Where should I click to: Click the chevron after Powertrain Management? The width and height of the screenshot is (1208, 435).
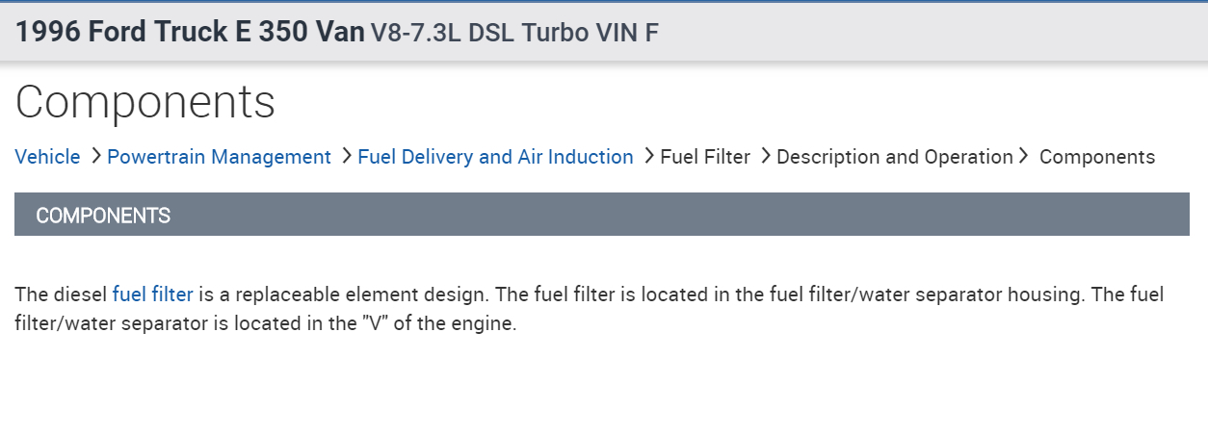click(x=346, y=156)
